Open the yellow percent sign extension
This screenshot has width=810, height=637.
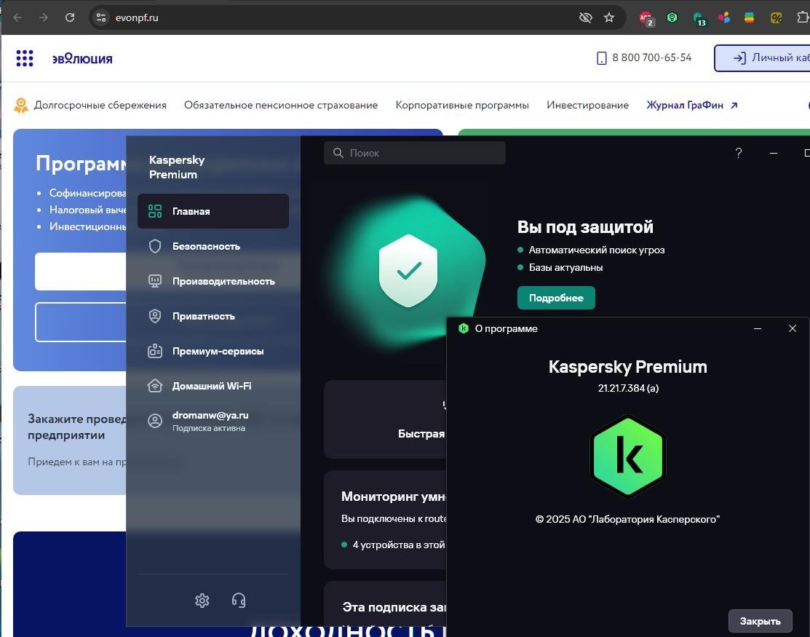(x=776, y=17)
